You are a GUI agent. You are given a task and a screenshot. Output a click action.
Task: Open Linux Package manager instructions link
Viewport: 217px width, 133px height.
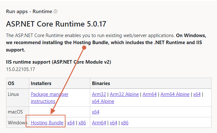click(x=49, y=98)
